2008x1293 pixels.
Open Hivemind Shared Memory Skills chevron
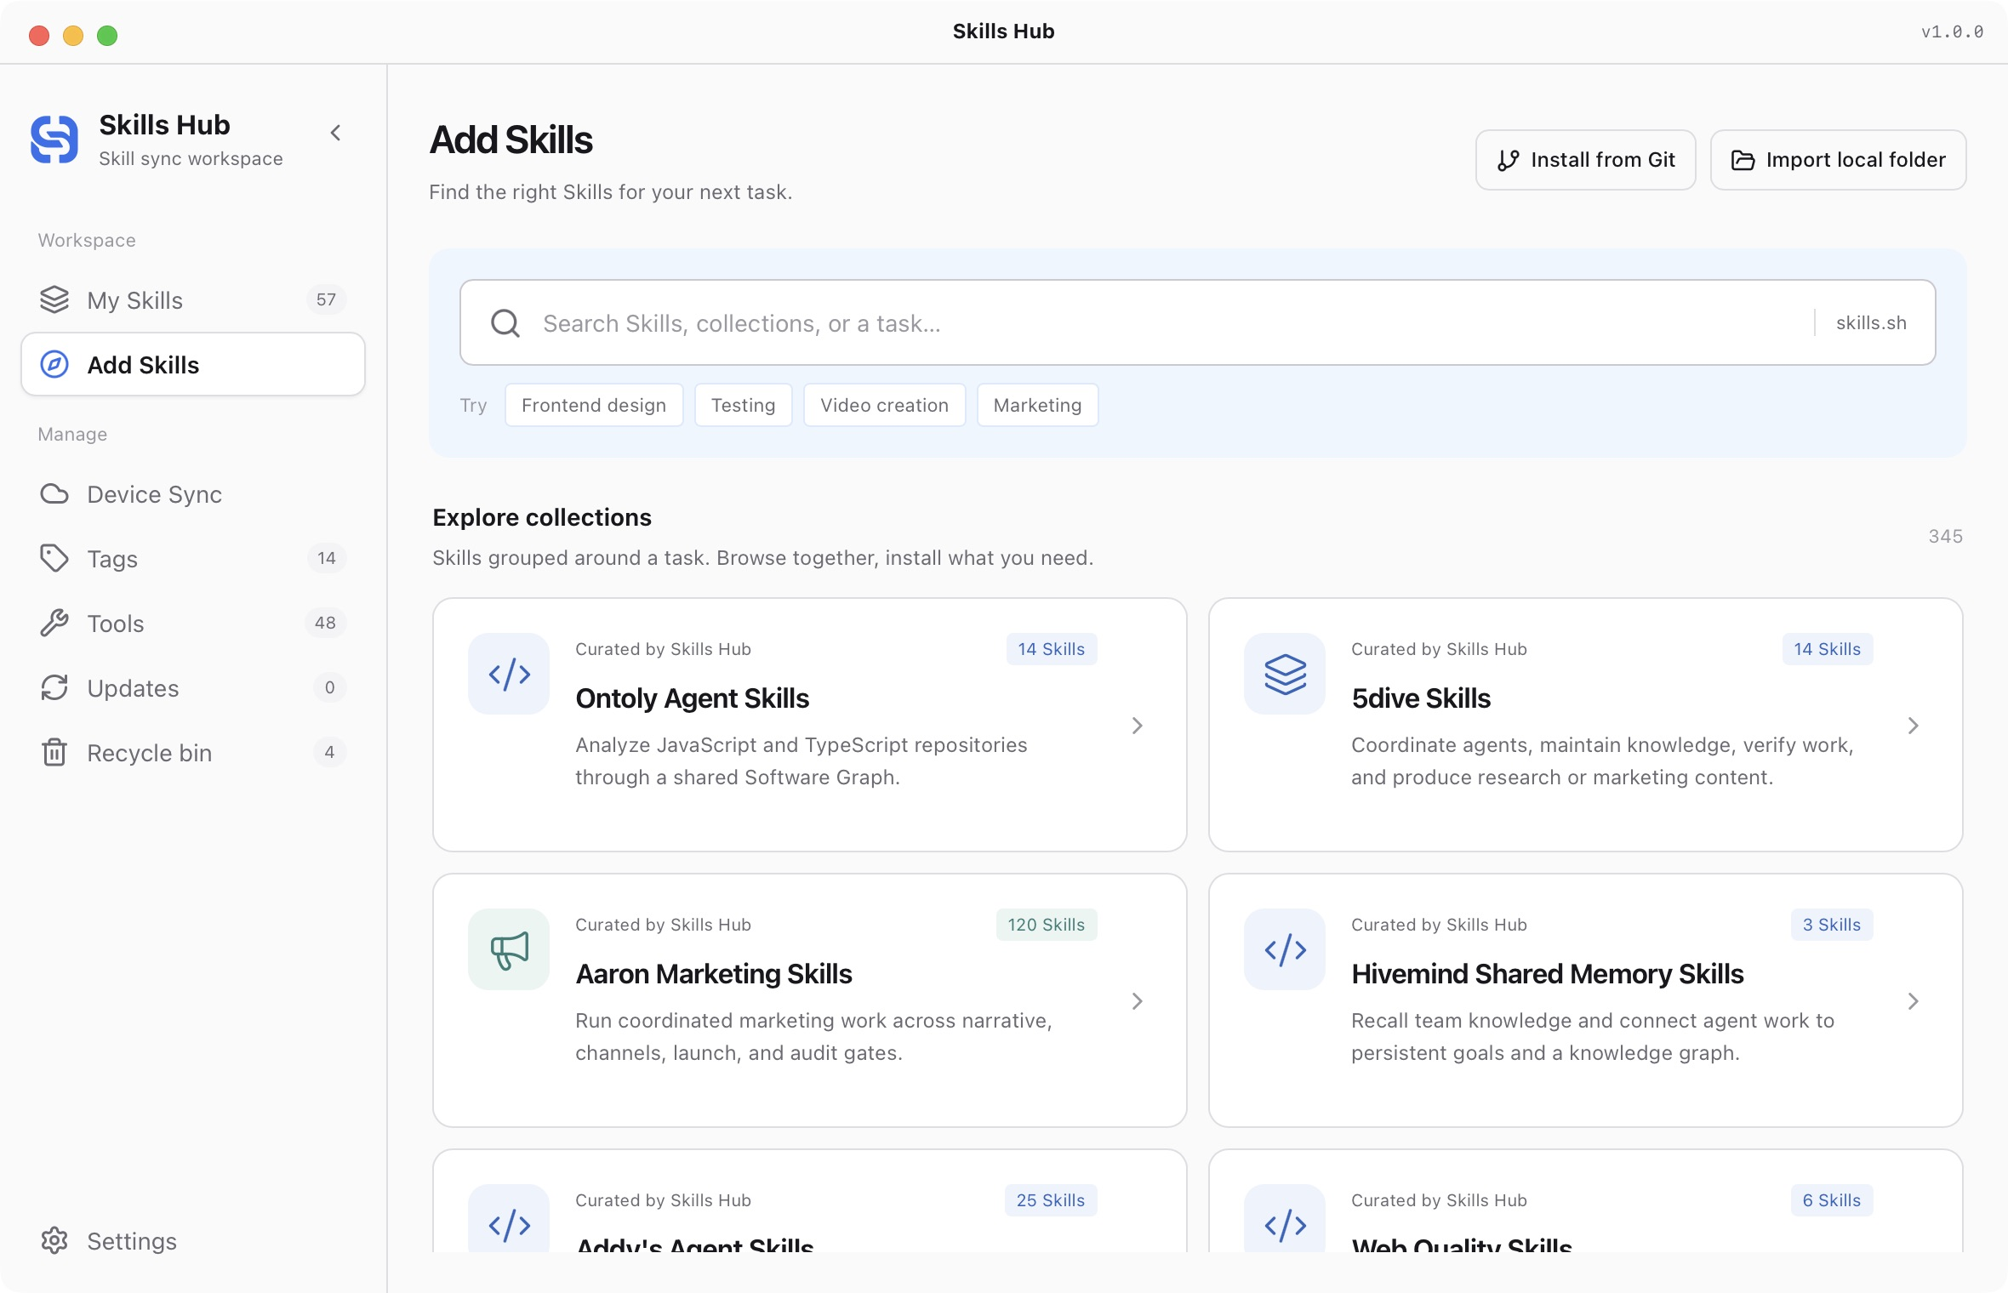click(x=1913, y=1001)
